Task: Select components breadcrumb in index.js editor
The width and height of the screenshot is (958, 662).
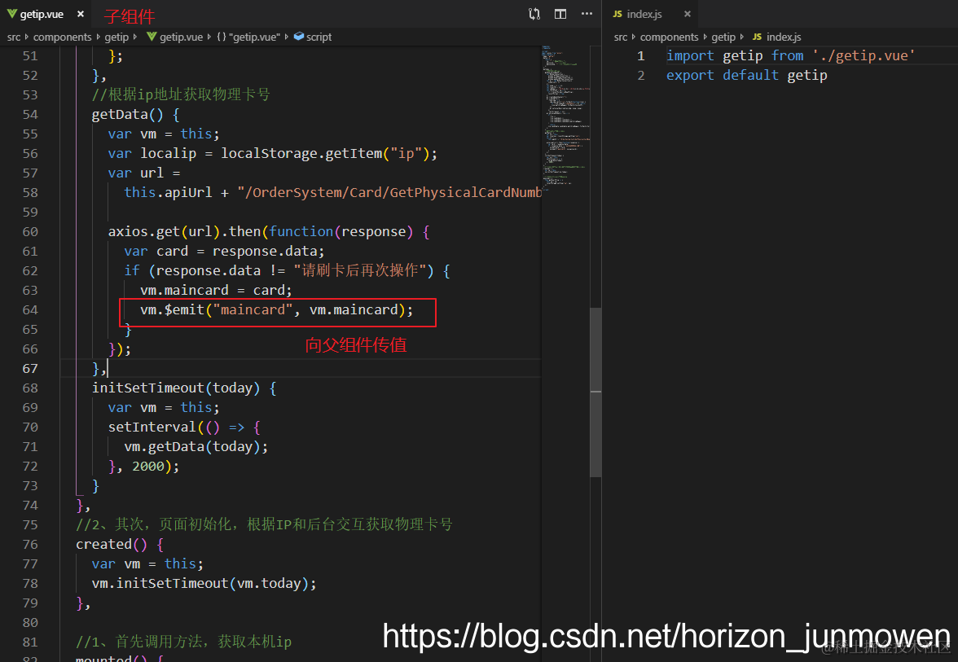Action: tap(669, 37)
